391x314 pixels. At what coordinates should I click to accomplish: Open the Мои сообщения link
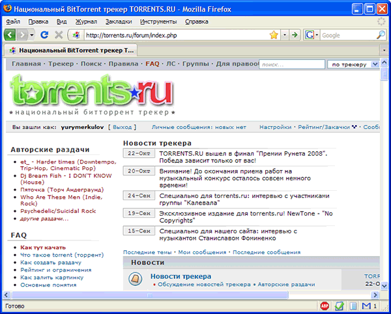click(202, 252)
